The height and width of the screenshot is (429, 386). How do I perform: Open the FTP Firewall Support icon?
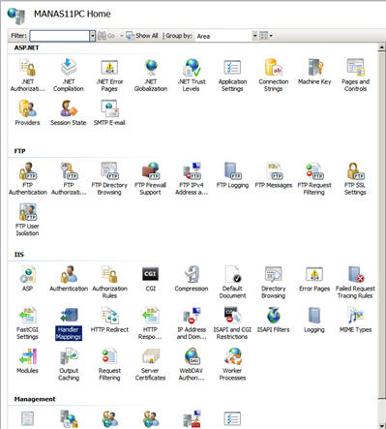[150, 179]
